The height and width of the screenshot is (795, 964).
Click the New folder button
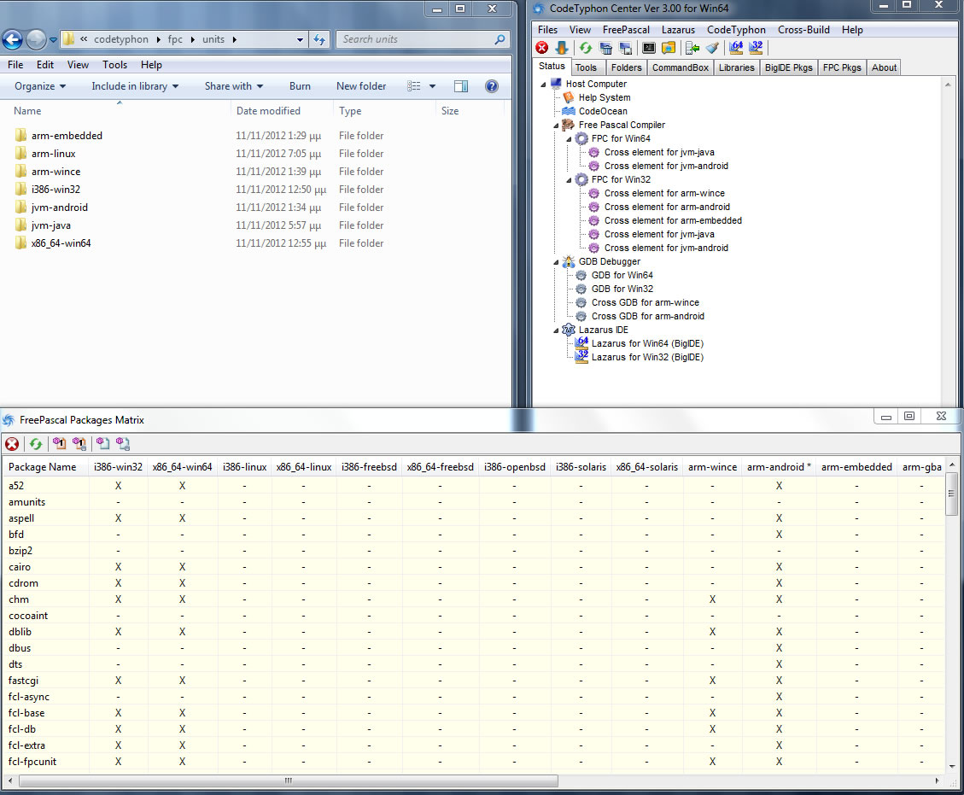coord(361,86)
